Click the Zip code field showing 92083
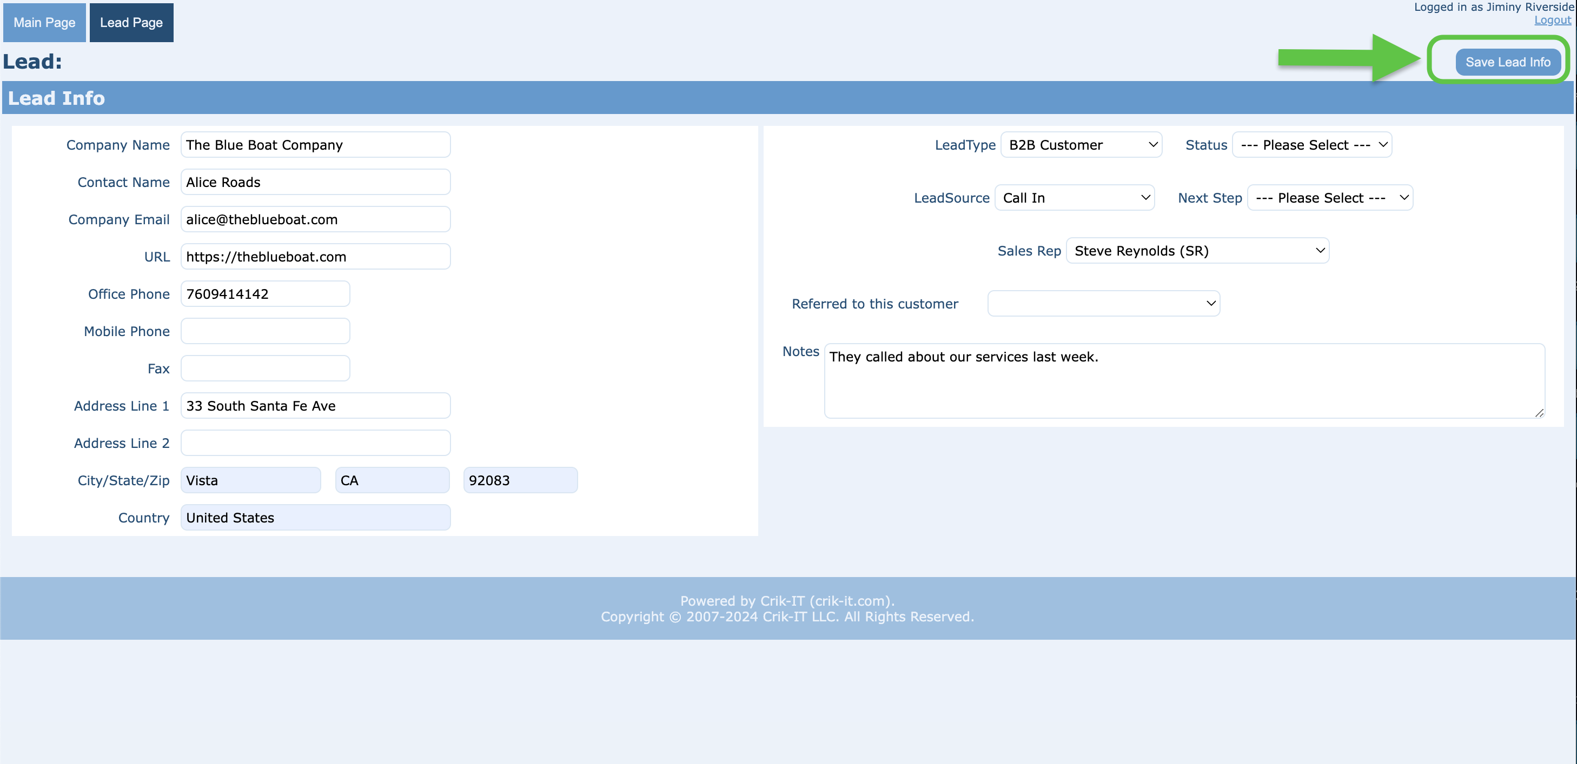This screenshot has width=1577, height=764. [x=520, y=480]
